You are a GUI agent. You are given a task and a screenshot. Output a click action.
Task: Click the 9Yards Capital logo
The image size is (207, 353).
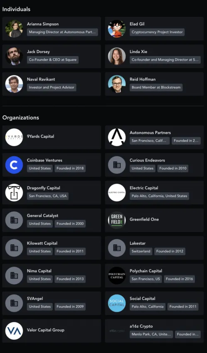14,137
